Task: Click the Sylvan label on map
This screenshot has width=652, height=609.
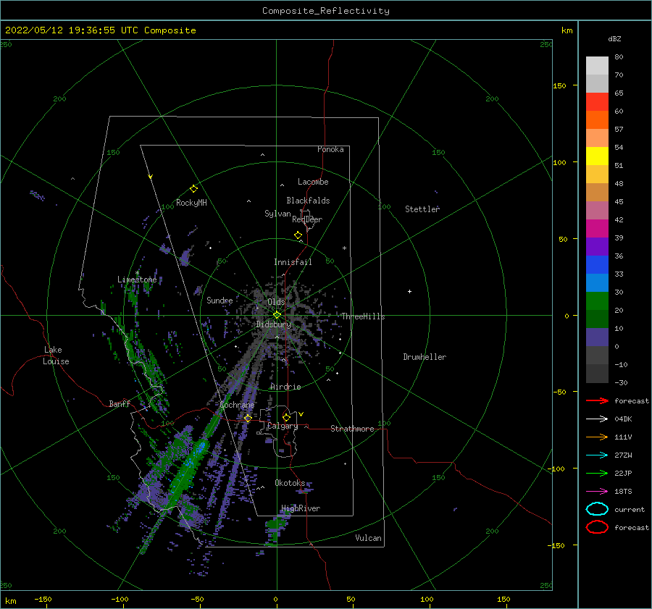Action: 277,214
